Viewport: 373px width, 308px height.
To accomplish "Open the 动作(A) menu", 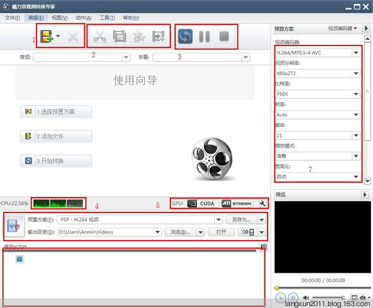I will pyautogui.click(x=84, y=18).
